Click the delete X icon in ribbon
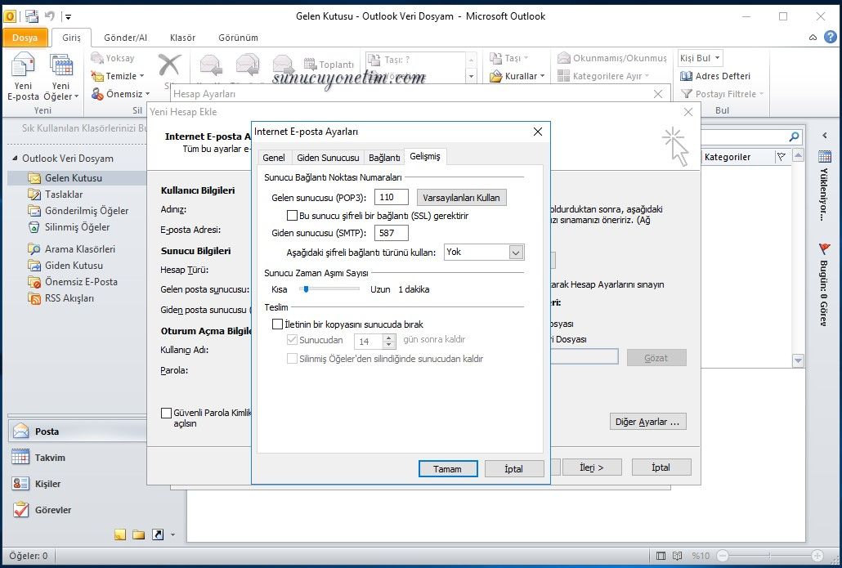 (170, 65)
